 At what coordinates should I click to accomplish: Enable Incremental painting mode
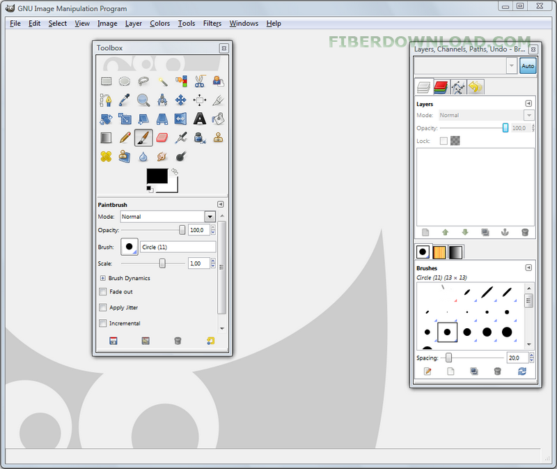[103, 323]
